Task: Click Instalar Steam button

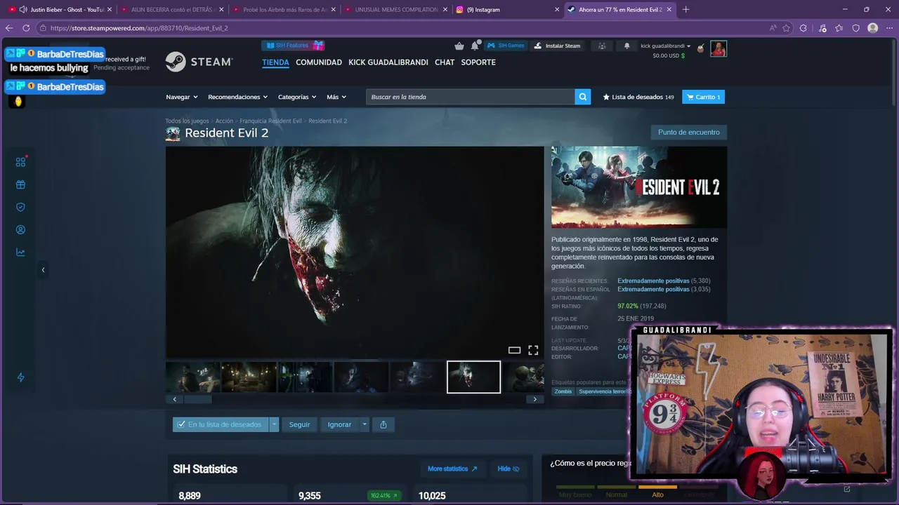Action: (558, 46)
